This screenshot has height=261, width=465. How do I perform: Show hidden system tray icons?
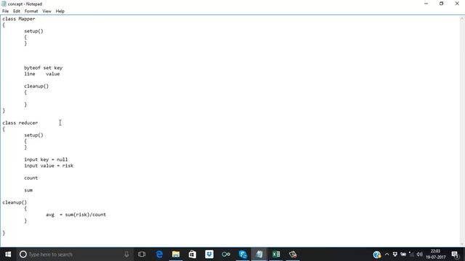387,254
